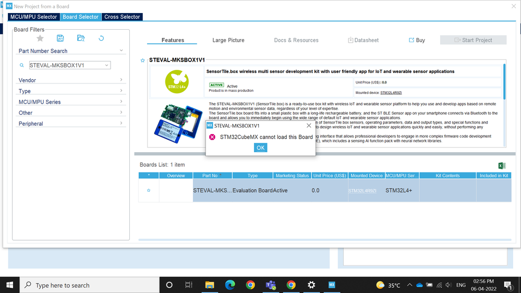The width and height of the screenshot is (521, 293).
Task: Open Settings gear from the taskbar
Action: coord(311,285)
